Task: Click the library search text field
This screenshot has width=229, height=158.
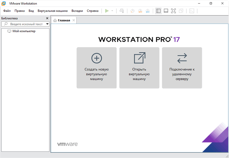Action: 26,24
